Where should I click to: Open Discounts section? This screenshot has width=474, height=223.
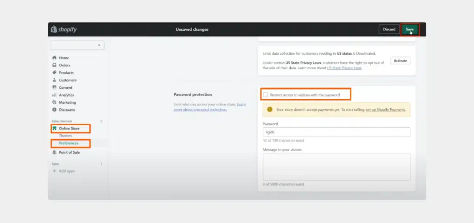[67, 110]
